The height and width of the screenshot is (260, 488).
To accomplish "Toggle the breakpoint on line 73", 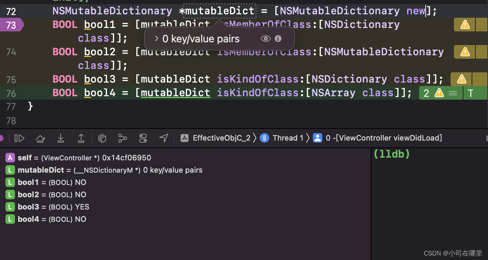I will [x=11, y=25].
